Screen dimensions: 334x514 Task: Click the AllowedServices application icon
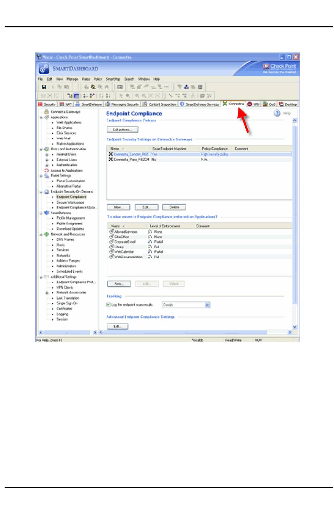pos(111,232)
